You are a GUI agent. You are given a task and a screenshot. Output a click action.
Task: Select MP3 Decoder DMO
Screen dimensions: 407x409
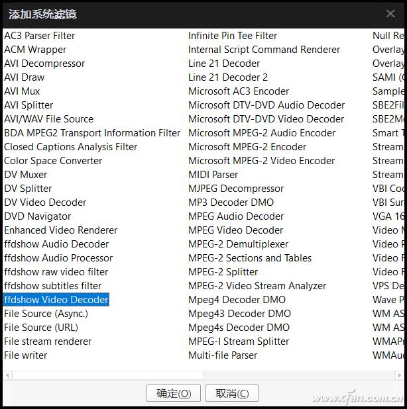231,203
